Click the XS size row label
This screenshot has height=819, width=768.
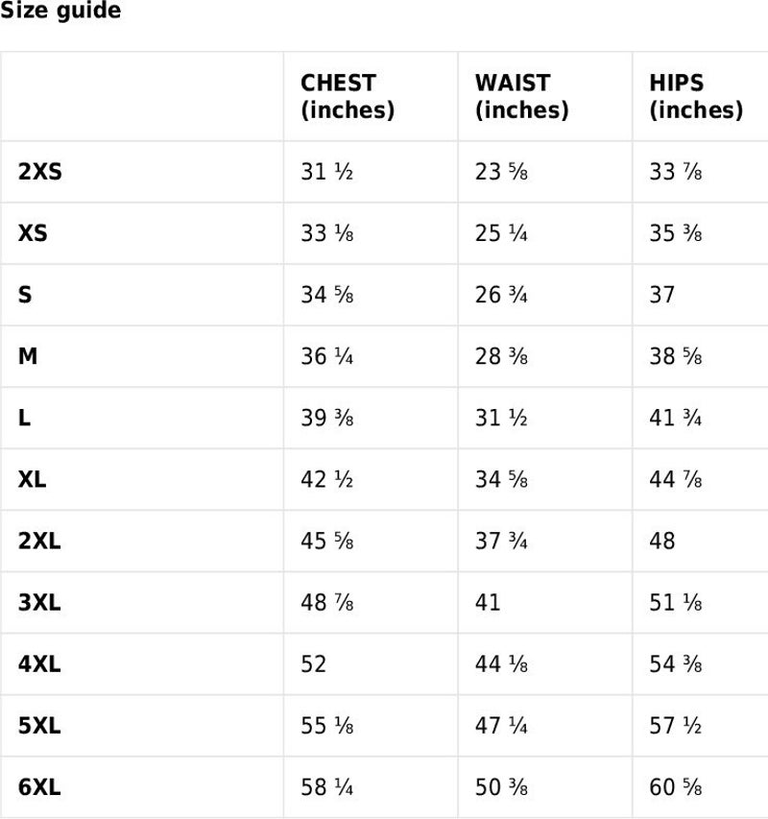click(33, 233)
